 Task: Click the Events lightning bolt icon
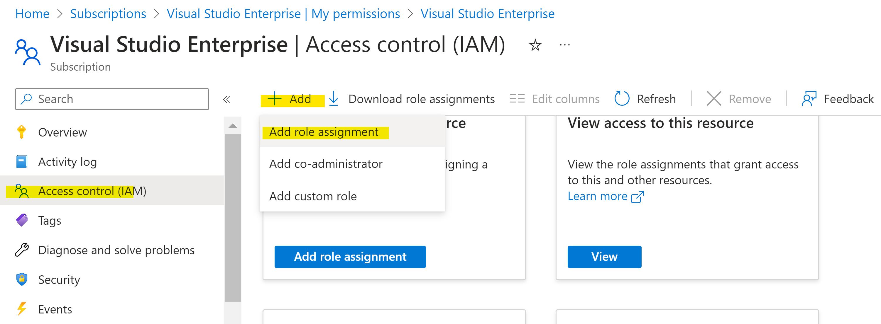(21, 309)
